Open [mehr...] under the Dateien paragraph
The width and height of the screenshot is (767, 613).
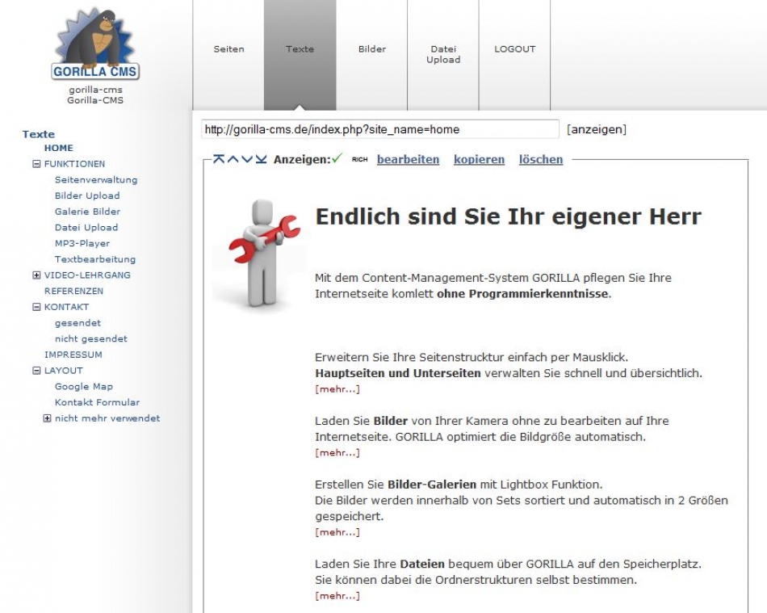click(x=337, y=596)
